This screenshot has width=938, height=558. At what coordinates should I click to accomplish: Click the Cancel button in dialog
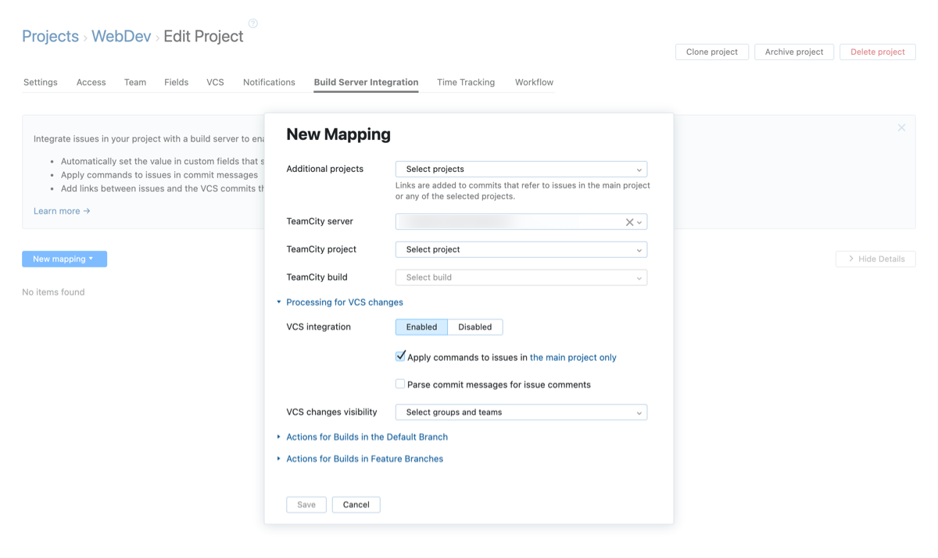tap(356, 505)
